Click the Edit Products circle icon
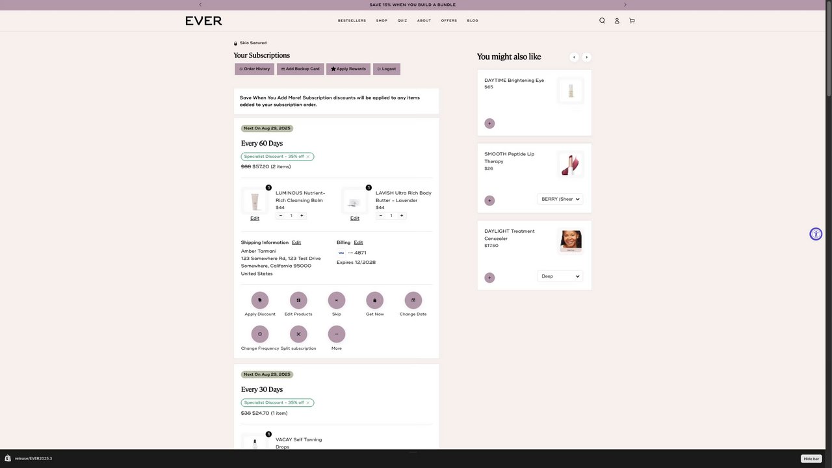Screen dimensions: 832x468 298,300
